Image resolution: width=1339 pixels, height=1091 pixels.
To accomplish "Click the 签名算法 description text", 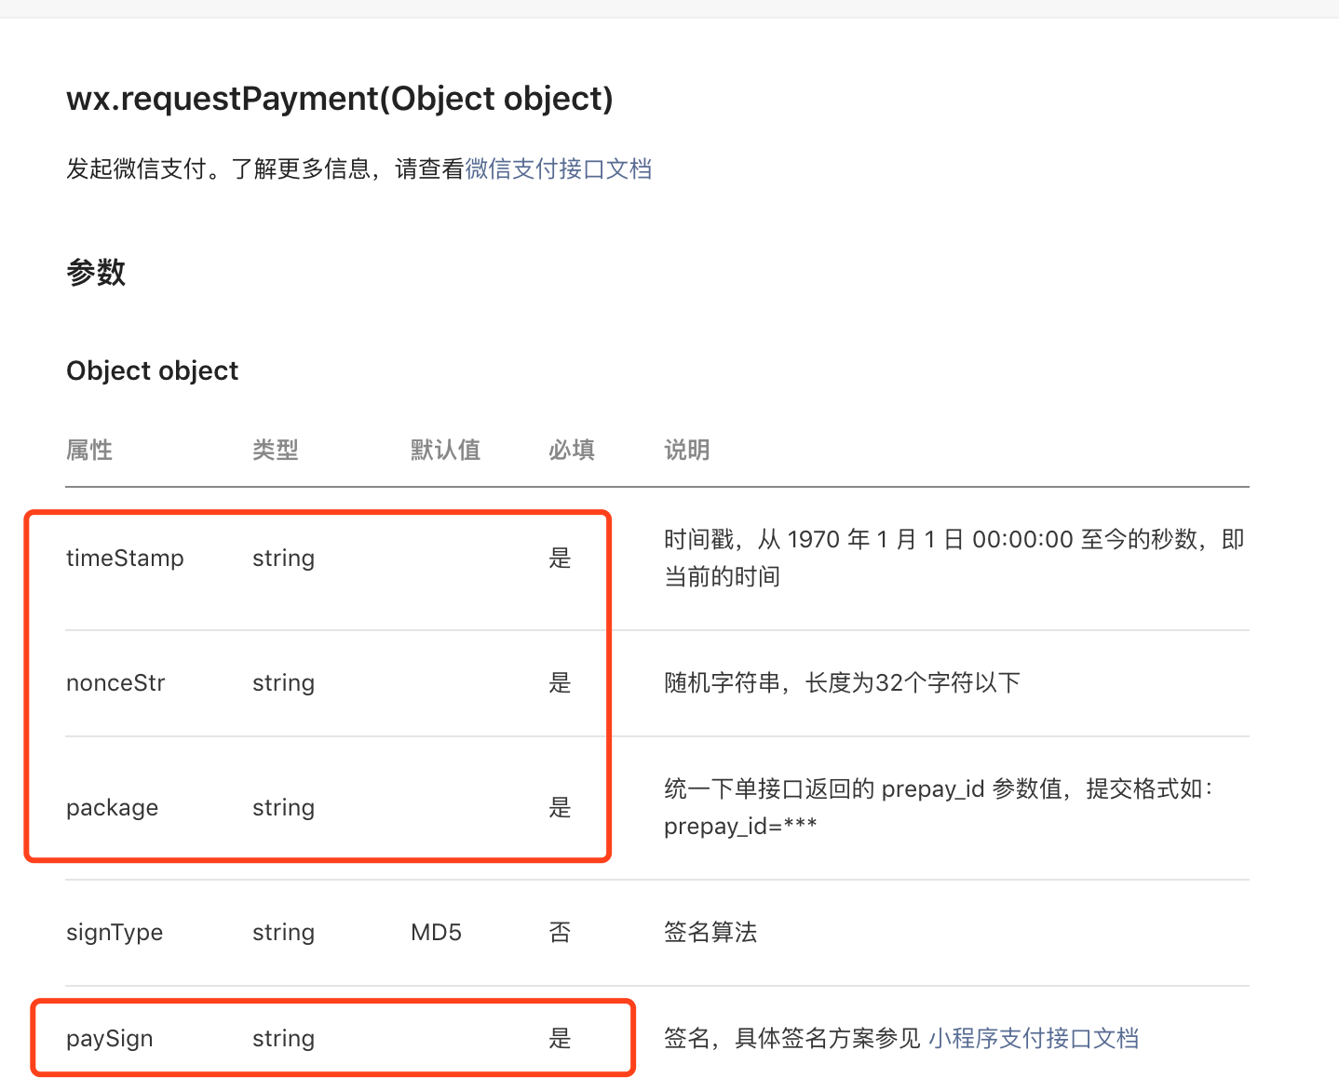I will (710, 932).
